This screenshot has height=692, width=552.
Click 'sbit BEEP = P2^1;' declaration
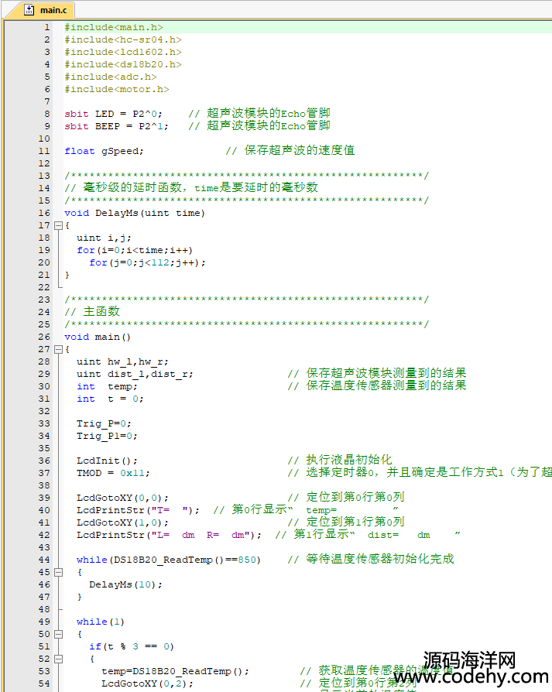coord(116,126)
